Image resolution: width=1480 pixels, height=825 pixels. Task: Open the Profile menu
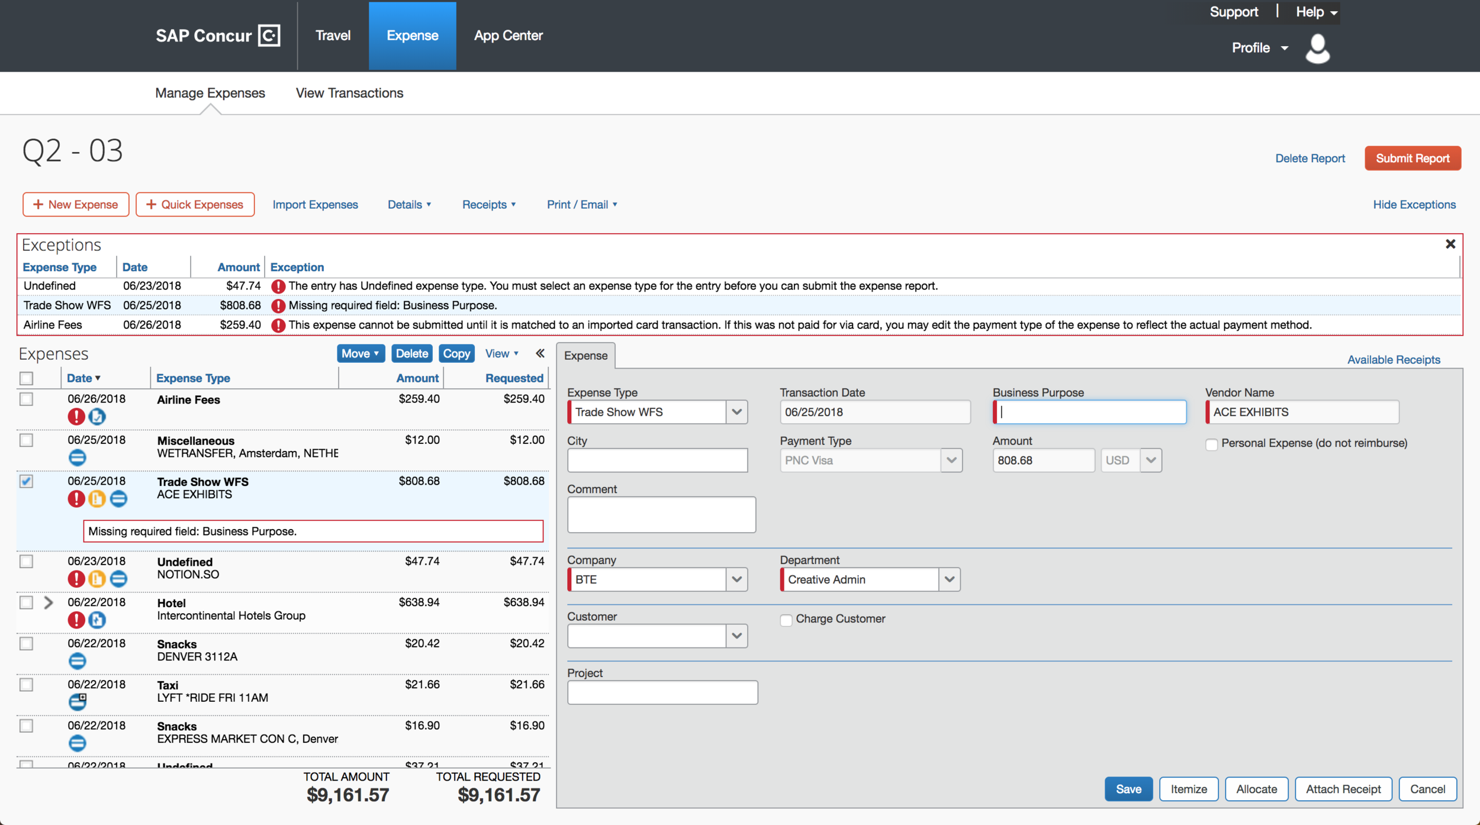1260,48
